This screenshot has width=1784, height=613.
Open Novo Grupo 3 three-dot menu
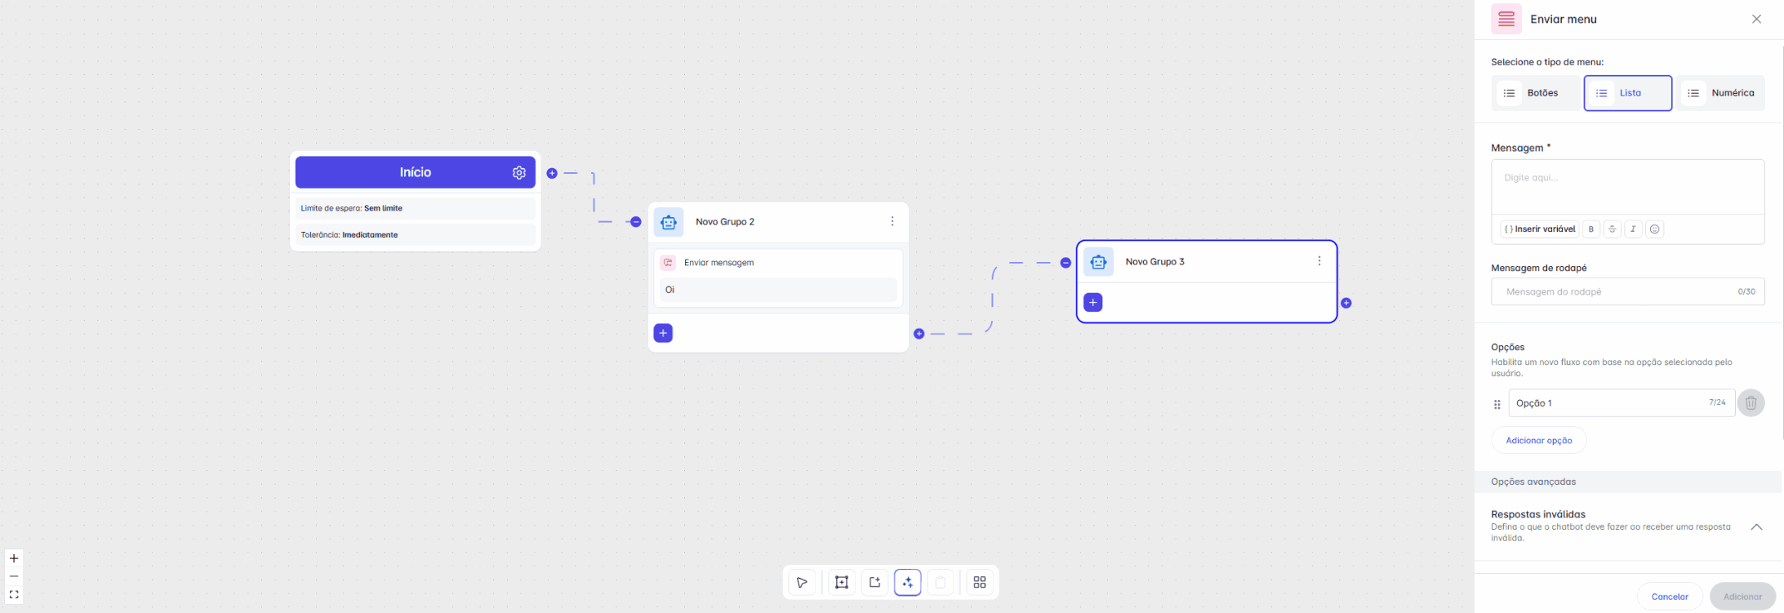[x=1319, y=261]
